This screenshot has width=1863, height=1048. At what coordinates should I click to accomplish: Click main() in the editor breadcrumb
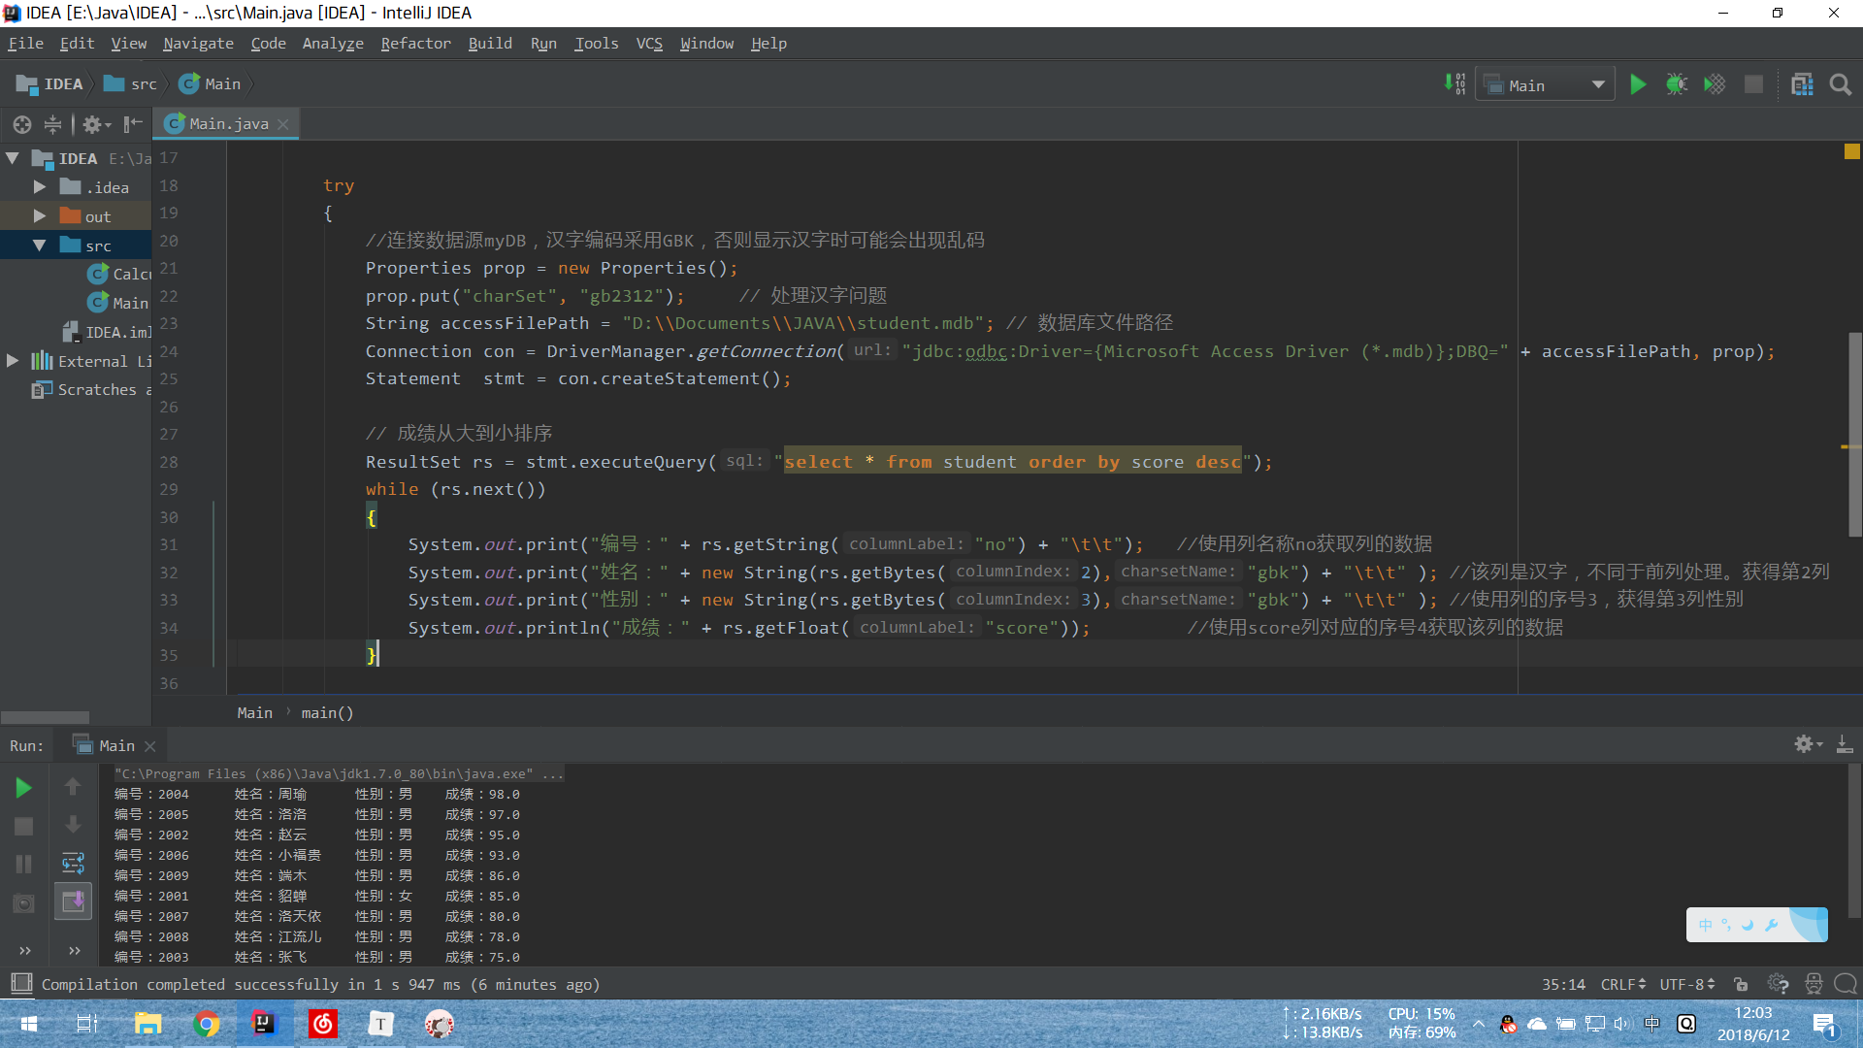327,712
